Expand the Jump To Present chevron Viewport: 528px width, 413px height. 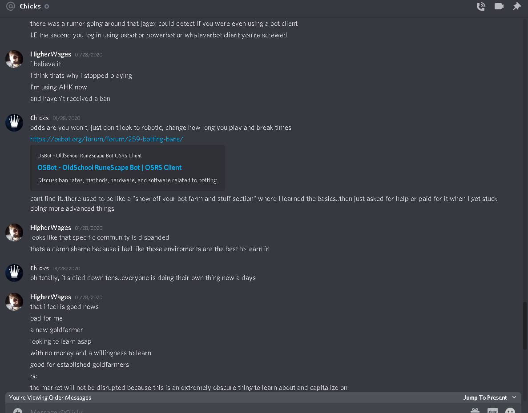pyautogui.click(x=514, y=397)
